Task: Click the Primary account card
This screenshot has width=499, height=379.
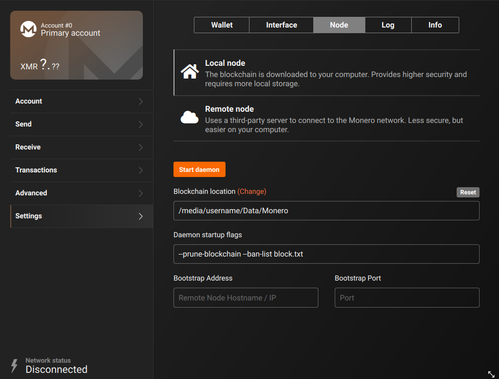Action: 77,45
